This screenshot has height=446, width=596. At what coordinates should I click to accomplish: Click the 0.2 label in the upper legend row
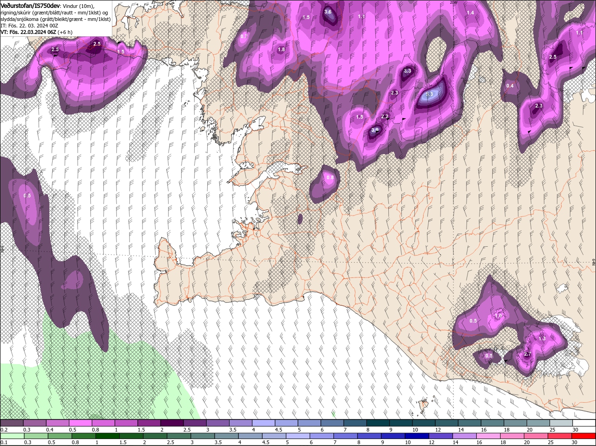(4, 430)
